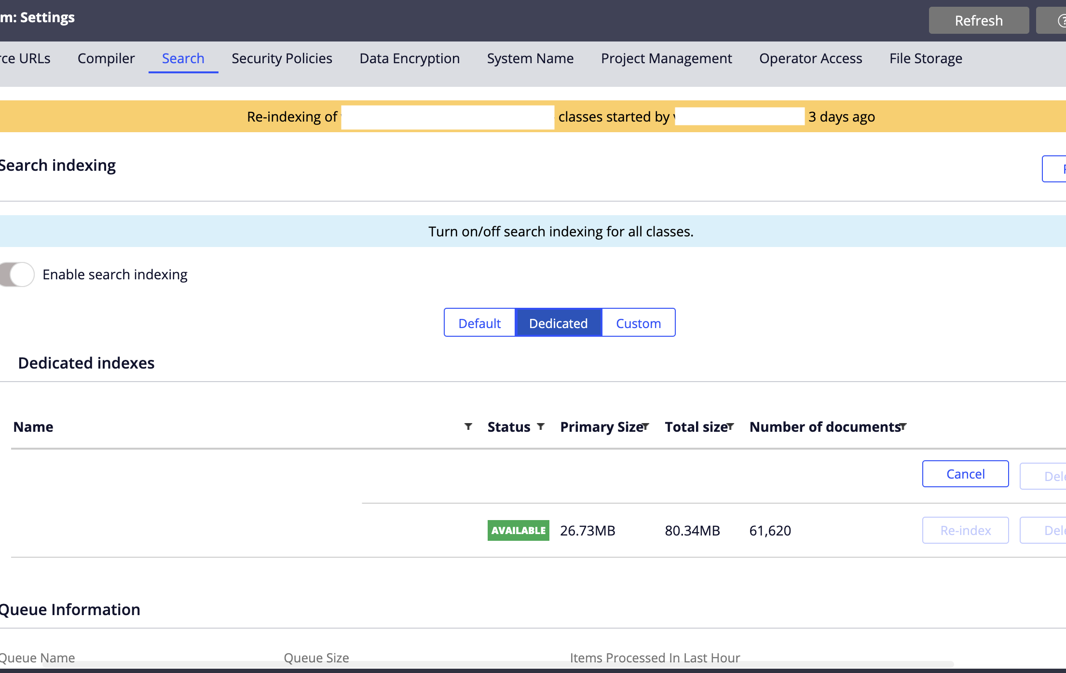Click the Primary Size filter icon

point(645,426)
